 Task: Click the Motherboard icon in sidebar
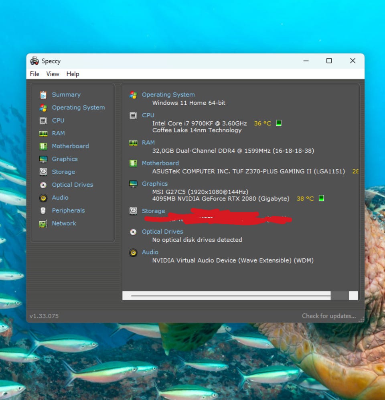point(43,146)
